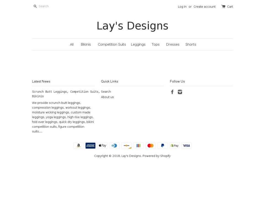
Task: Click the JCB payment icon
Action: point(138,146)
